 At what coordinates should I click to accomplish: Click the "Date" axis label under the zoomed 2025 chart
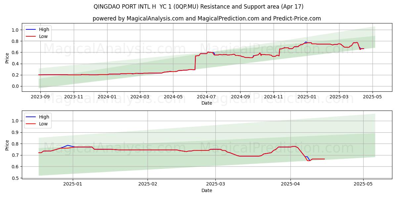point(207,190)
